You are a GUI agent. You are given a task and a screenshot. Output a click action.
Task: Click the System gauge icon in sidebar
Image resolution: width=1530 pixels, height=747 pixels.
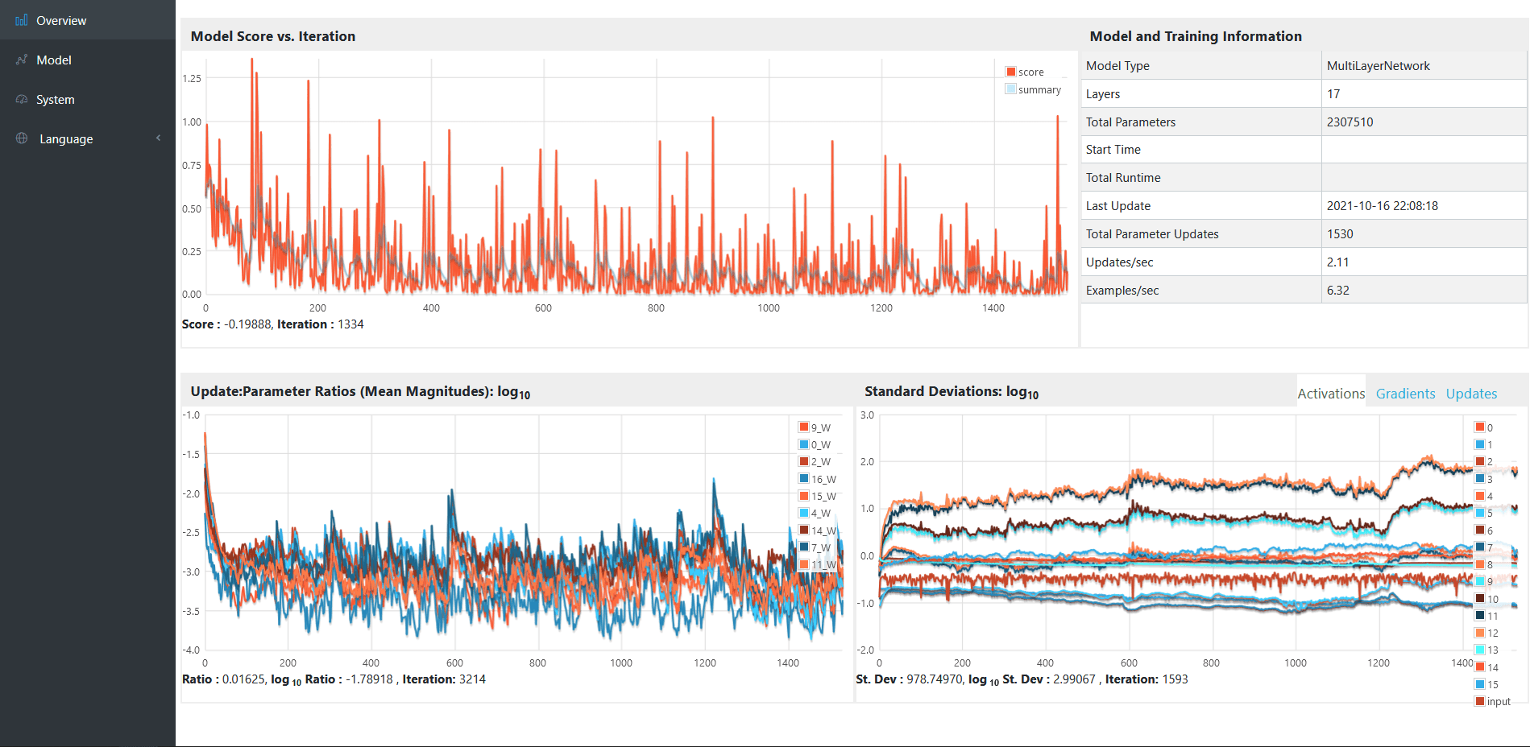pyautogui.click(x=22, y=99)
